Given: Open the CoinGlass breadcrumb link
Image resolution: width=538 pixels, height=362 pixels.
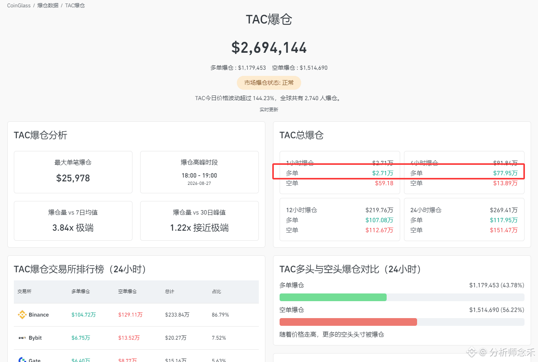Looking at the screenshot, I should (19, 5).
